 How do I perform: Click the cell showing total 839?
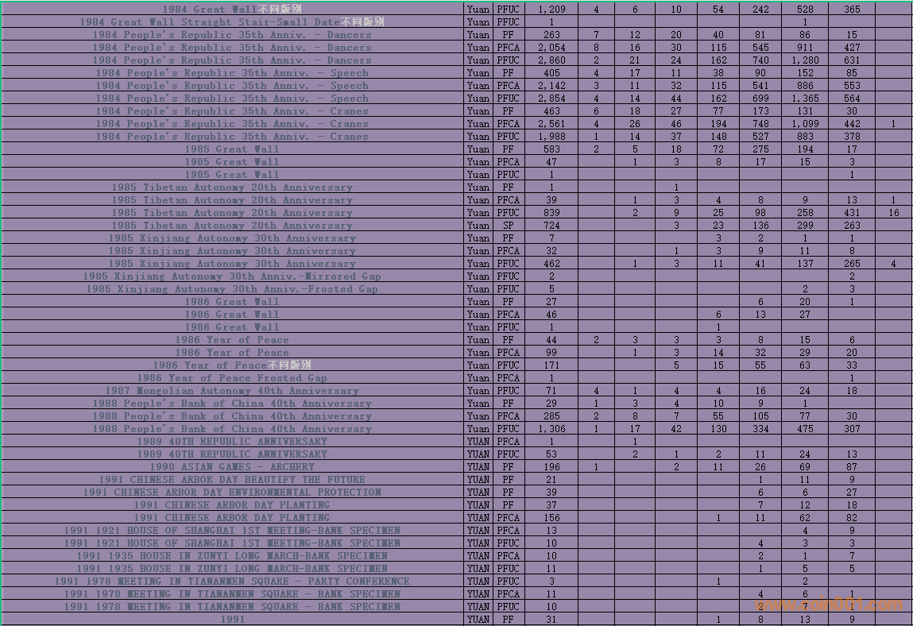click(551, 213)
